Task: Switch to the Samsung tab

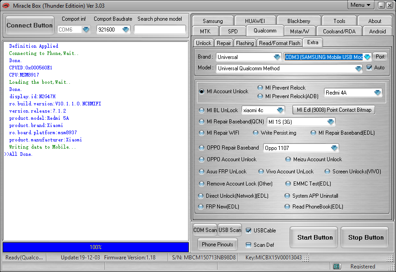Action: pyautogui.click(x=213, y=21)
